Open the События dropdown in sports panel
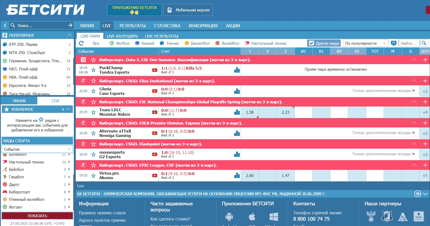The height and width of the screenshot is (226, 430). click(x=37, y=149)
